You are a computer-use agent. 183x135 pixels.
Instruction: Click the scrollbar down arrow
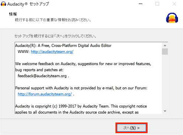coord(165,111)
